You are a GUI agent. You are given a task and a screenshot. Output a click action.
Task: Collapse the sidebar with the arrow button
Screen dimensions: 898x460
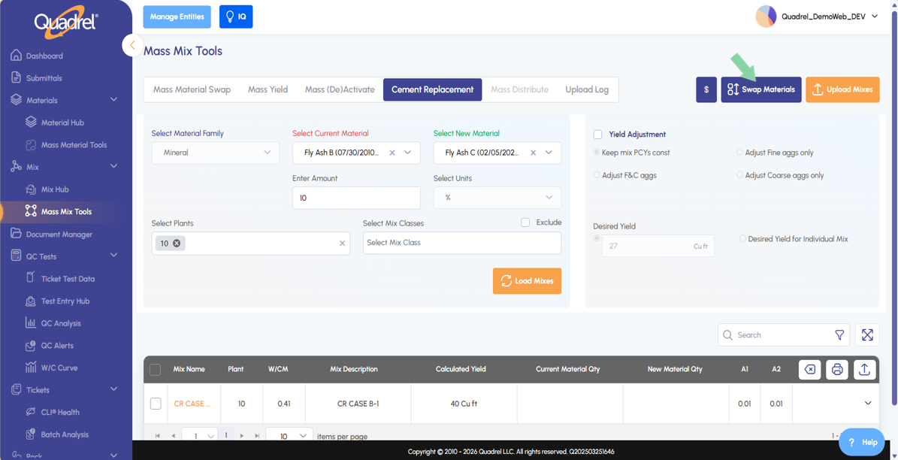[x=132, y=44]
